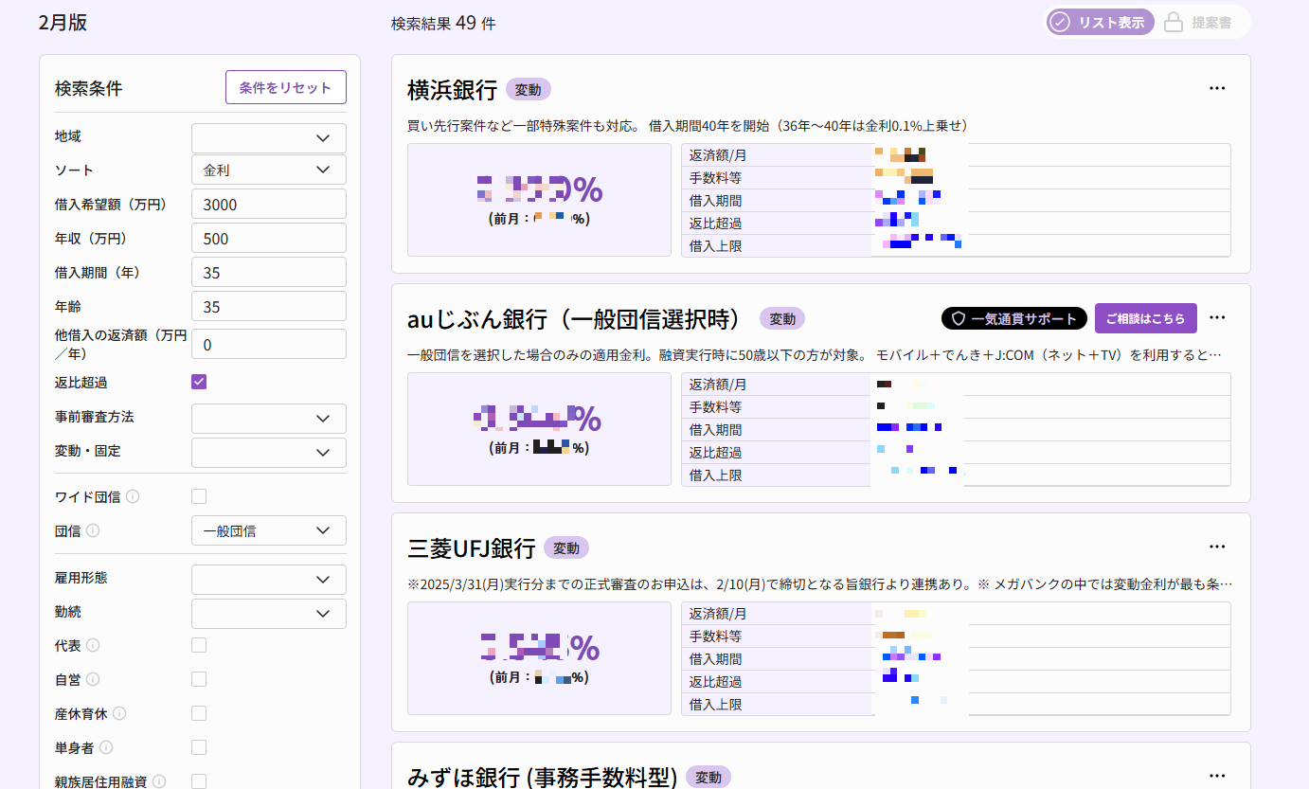Click the 返比超過 row in auじぶん銀行 table
This screenshot has height=789, width=1309.
click(956, 453)
